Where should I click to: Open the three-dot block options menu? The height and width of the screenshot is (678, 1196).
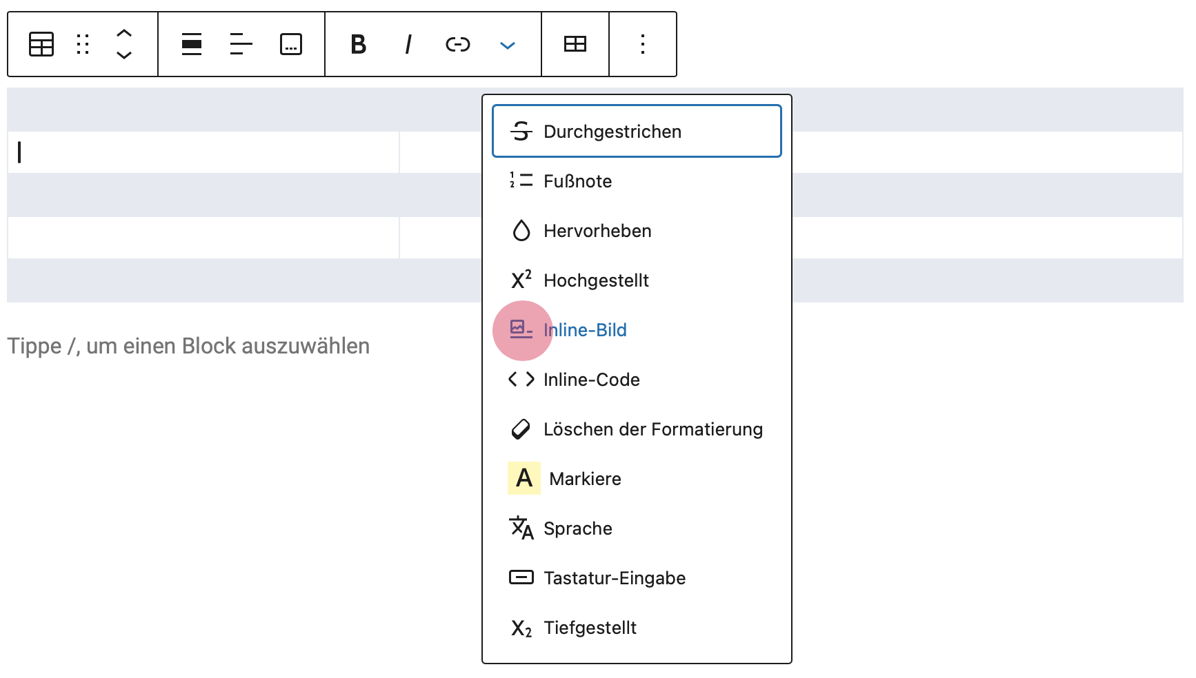(643, 45)
